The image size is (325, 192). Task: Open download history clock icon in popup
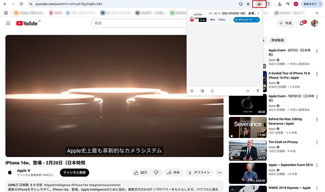212,91
